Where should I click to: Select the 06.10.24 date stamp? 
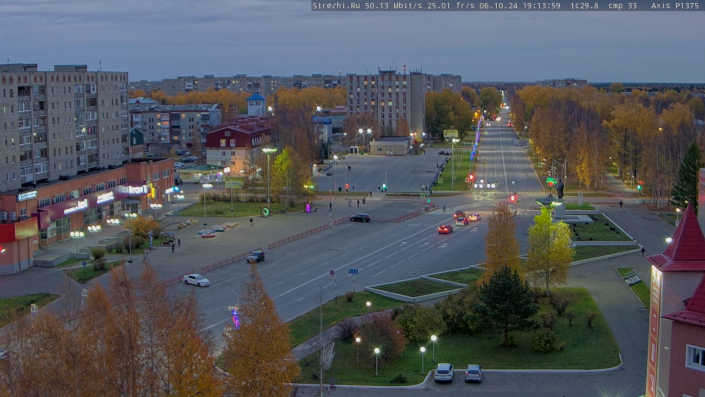point(499,6)
